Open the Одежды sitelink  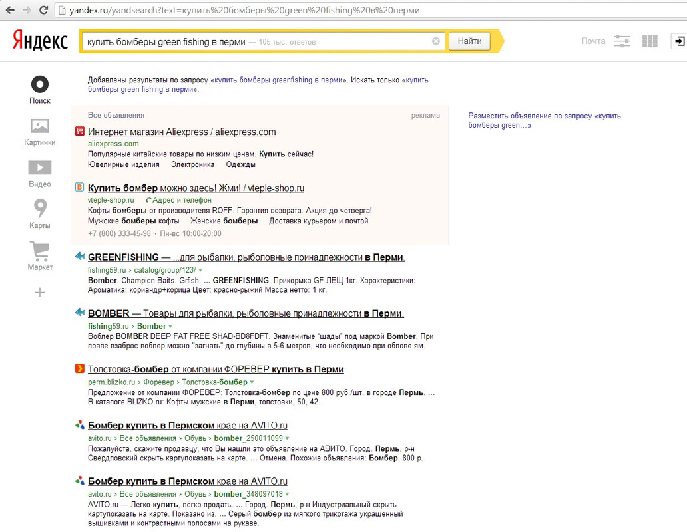[x=240, y=164]
